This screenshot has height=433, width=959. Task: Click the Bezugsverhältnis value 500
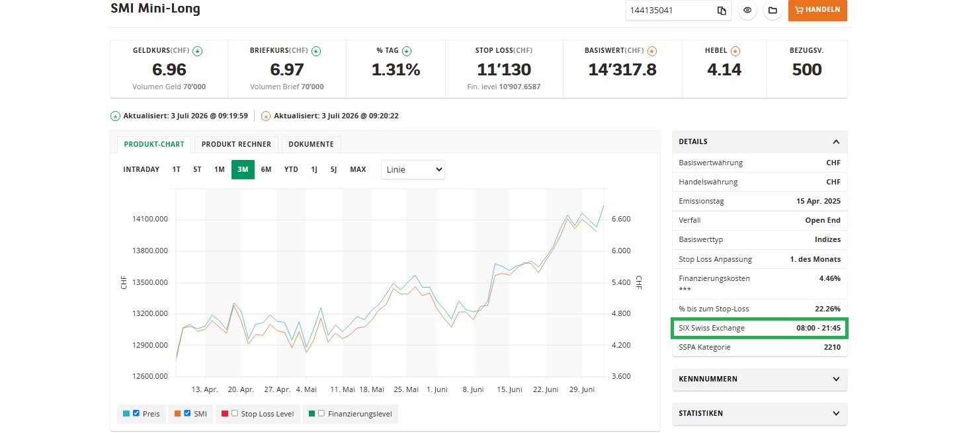pyautogui.click(x=807, y=70)
